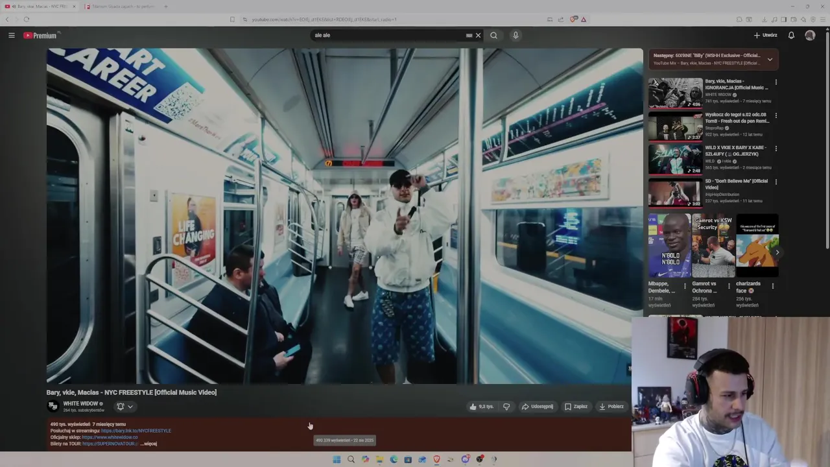The image size is (830, 467).
Task: Go back with browser back arrow
Action: (x=7, y=19)
